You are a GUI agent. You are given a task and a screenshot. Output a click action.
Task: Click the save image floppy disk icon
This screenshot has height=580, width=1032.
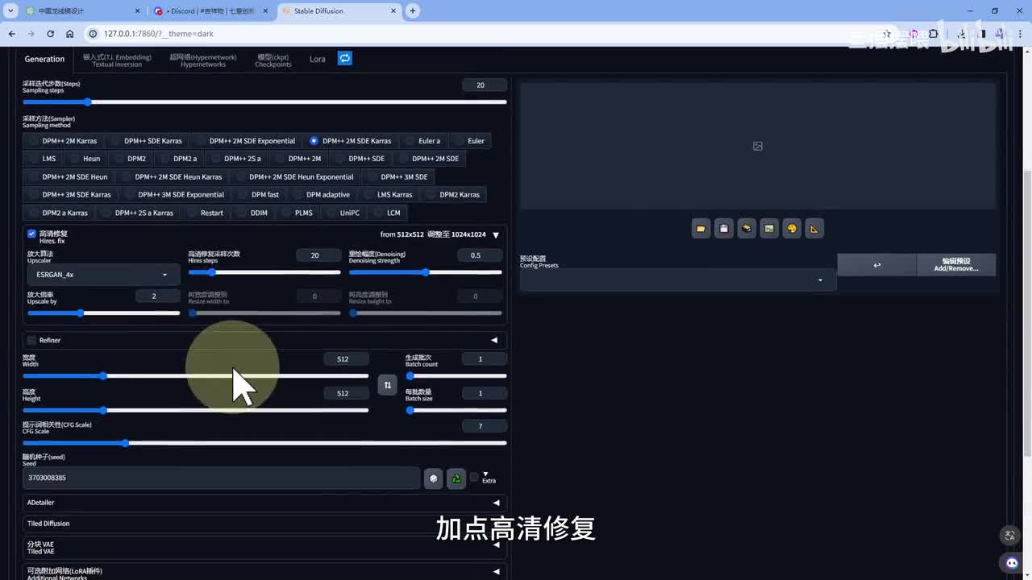(723, 229)
